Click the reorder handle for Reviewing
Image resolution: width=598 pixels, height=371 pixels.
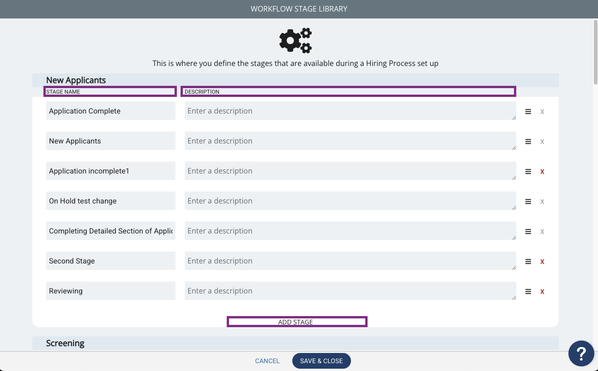click(528, 292)
